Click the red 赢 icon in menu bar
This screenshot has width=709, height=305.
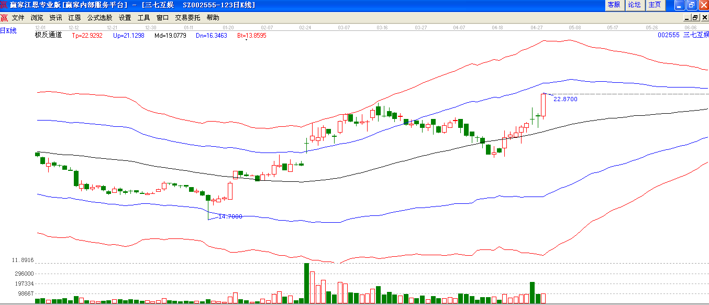point(4,18)
